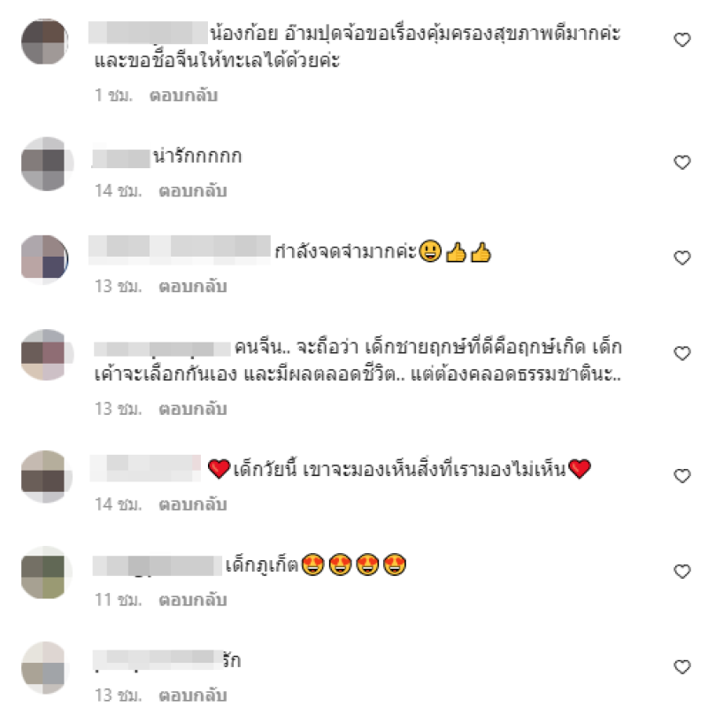Image resolution: width=708 pixels, height=707 pixels.
Task: Open avatar beside น่ารักกกกก comment
Action: click(x=47, y=164)
